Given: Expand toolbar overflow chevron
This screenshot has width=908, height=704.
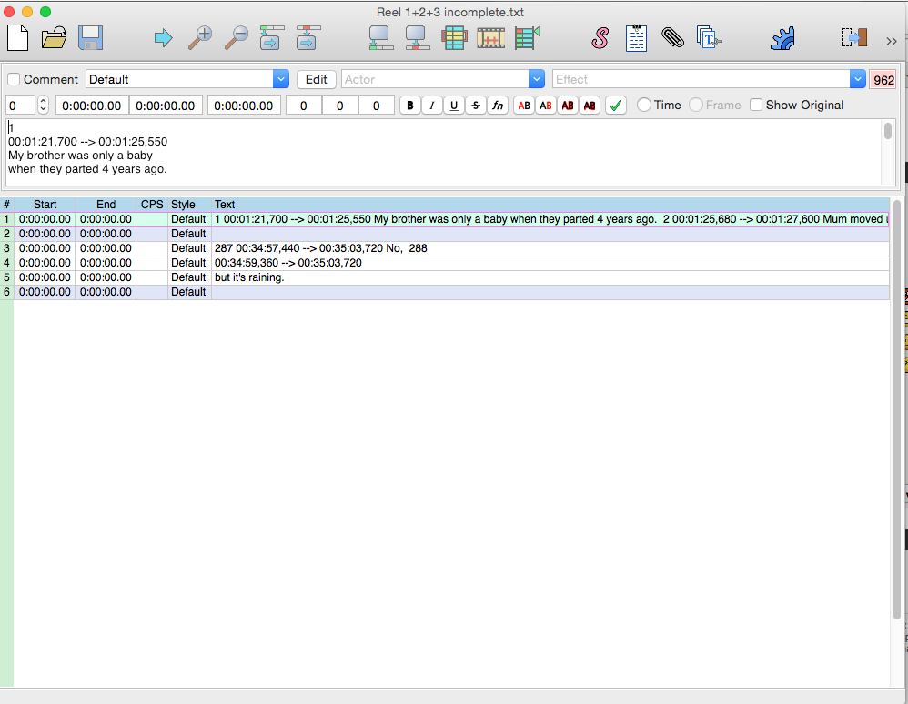Looking at the screenshot, I should [892, 41].
